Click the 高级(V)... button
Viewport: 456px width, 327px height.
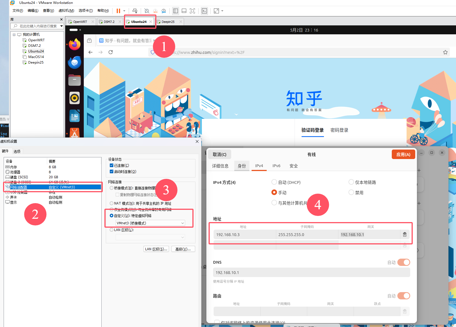(183, 249)
